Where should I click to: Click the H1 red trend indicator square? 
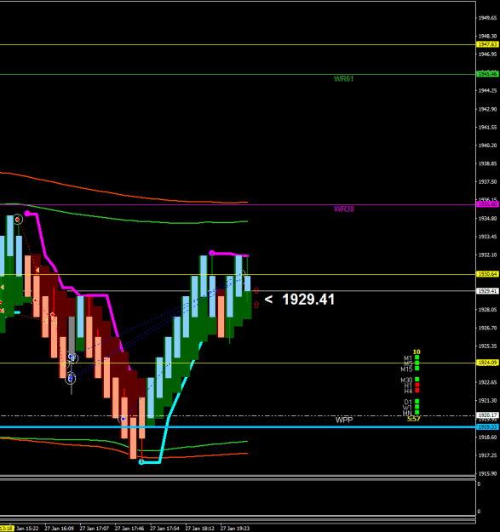pyautogui.click(x=417, y=385)
